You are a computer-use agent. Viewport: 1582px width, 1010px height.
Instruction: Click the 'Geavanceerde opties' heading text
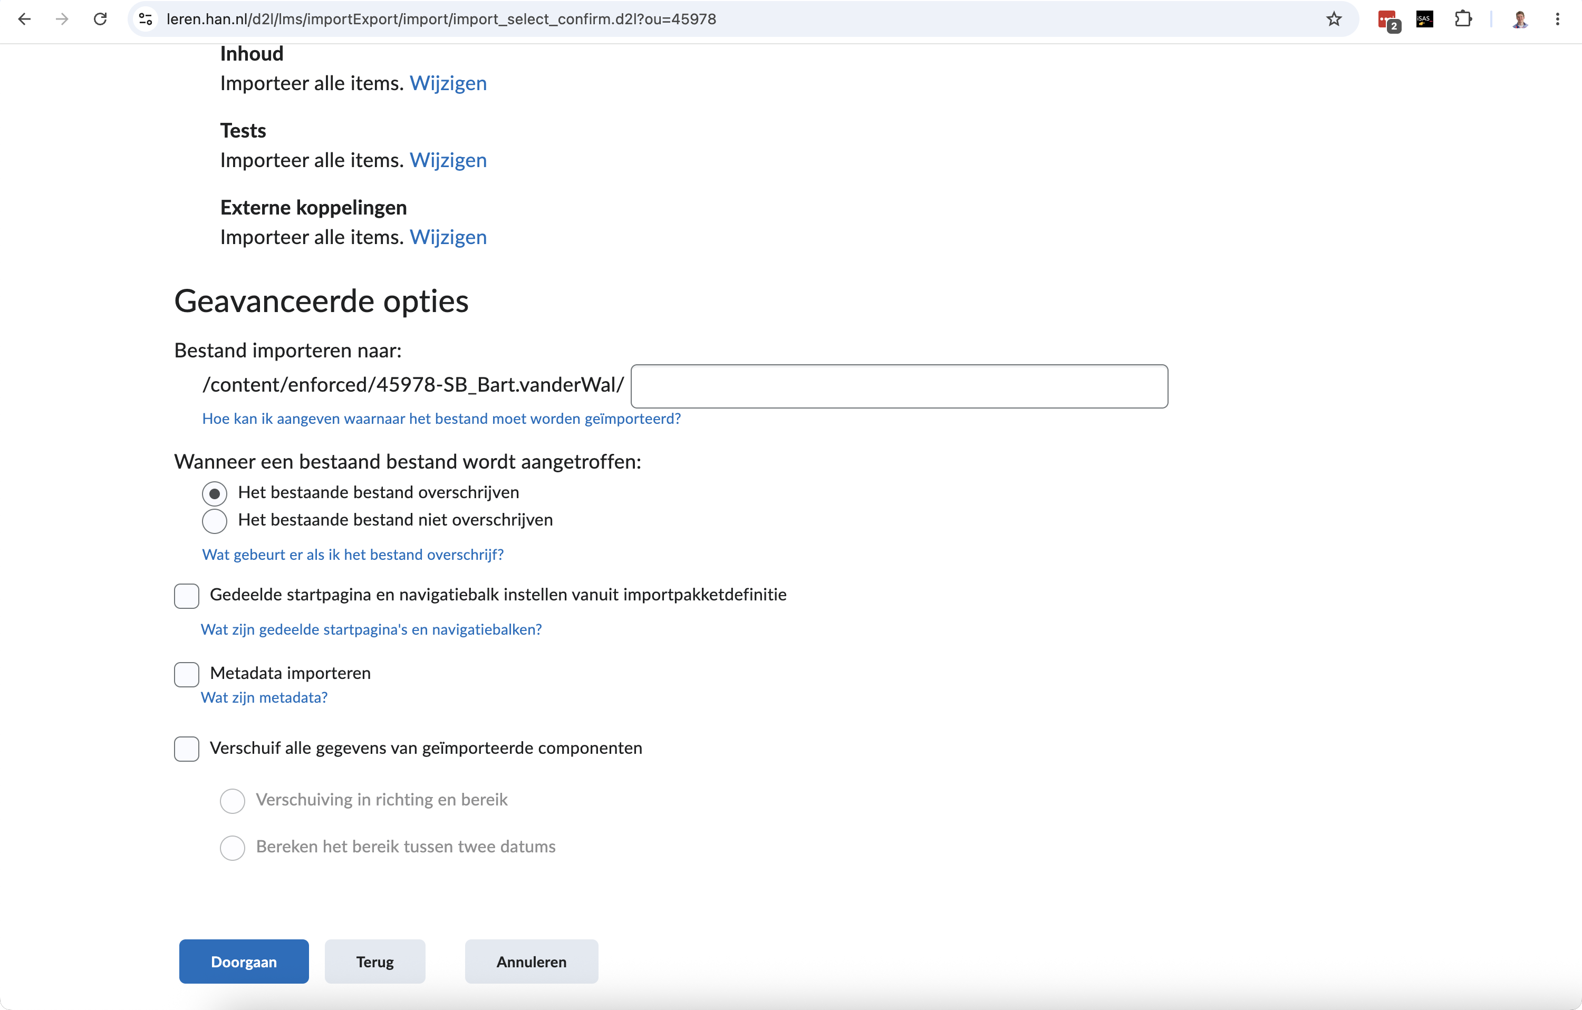pyautogui.click(x=321, y=302)
